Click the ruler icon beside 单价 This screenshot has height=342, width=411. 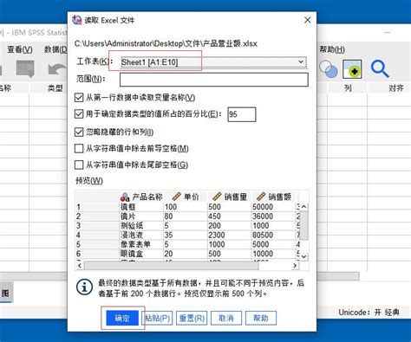coord(176,197)
